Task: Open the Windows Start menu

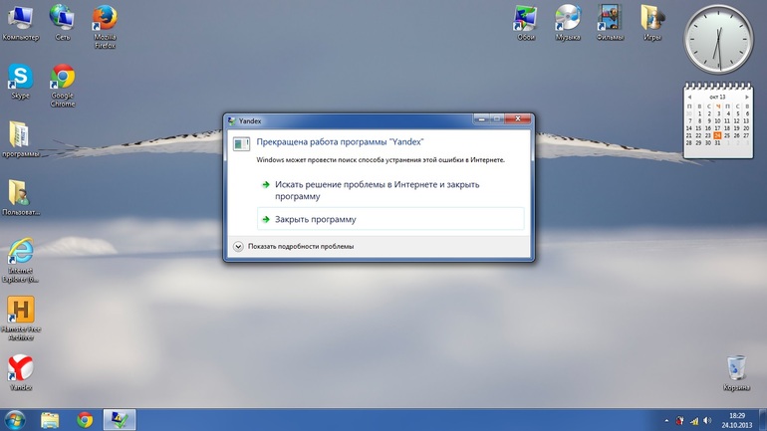Action: (15, 419)
